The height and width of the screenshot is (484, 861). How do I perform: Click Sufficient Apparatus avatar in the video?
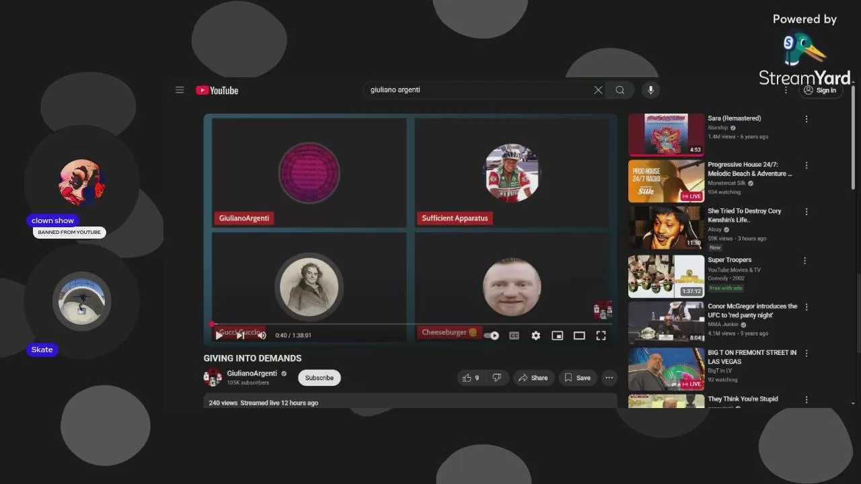pyautogui.click(x=512, y=173)
